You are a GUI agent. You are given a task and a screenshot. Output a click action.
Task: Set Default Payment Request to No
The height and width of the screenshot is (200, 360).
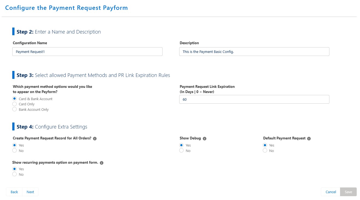click(x=265, y=151)
